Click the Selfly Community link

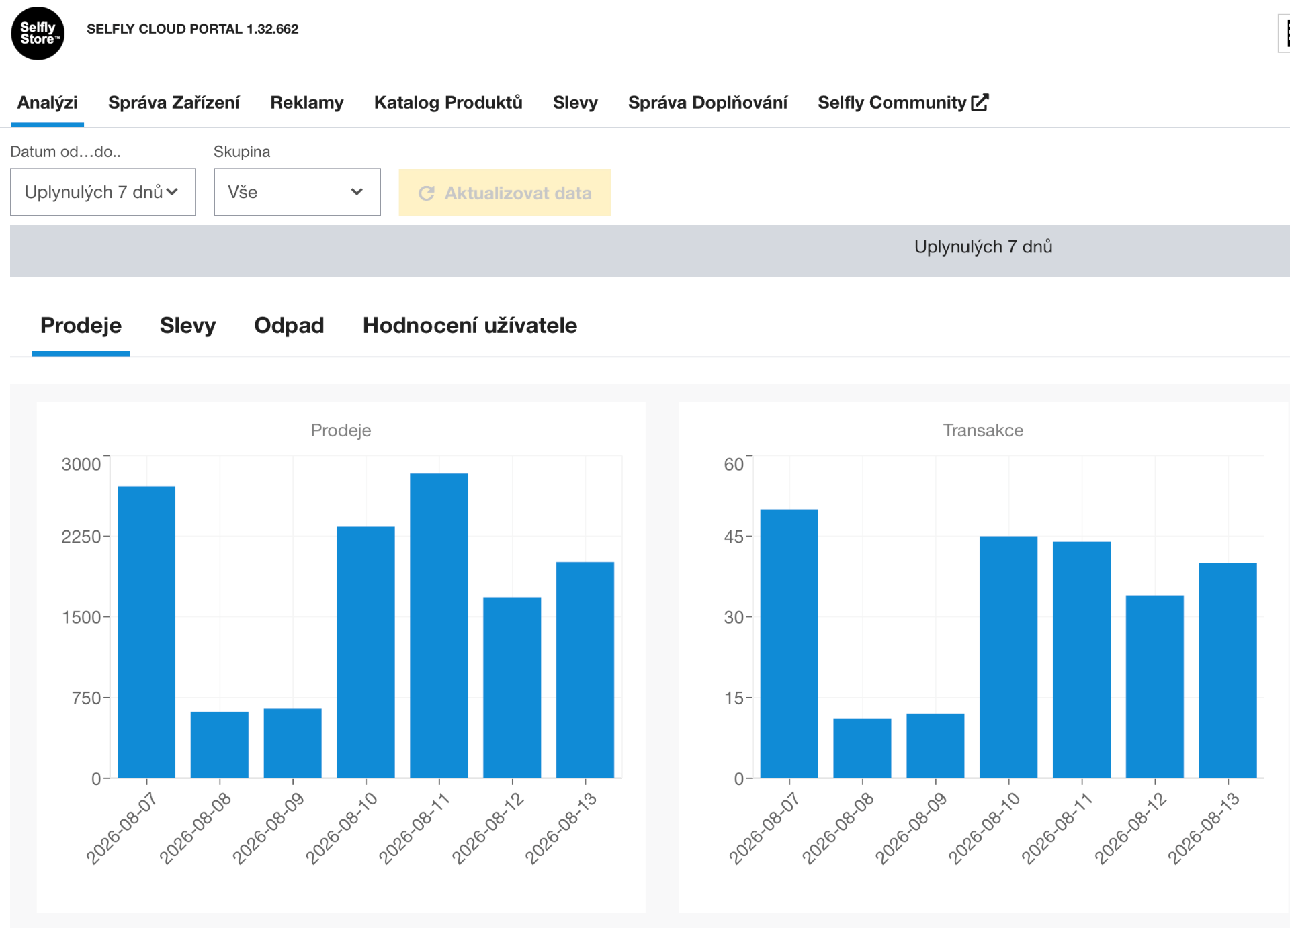(x=902, y=103)
